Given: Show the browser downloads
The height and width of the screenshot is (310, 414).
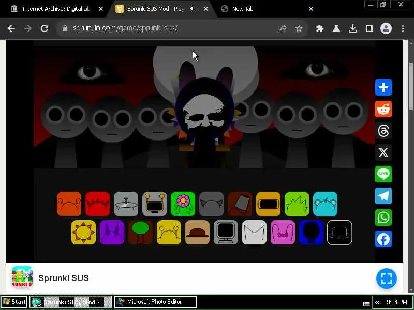Looking at the screenshot, I should [x=353, y=28].
